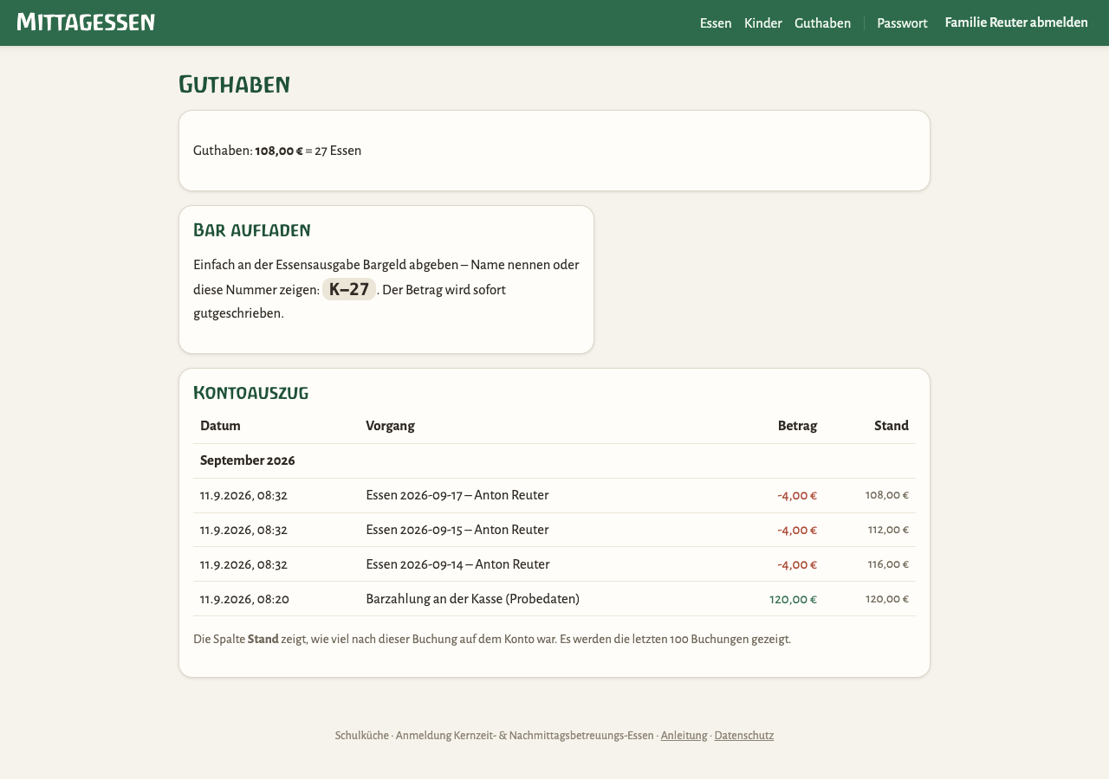Image resolution: width=1109 pixels, height=779 pixels.
Task: Open the Anleitung footer link
Action: 684,736
